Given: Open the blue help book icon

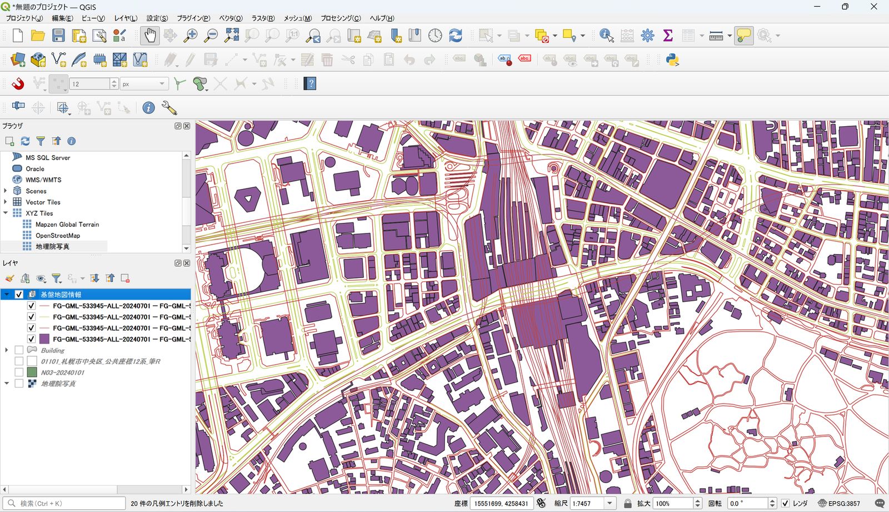Looking at the screenshot, I should tap(310, 84).
